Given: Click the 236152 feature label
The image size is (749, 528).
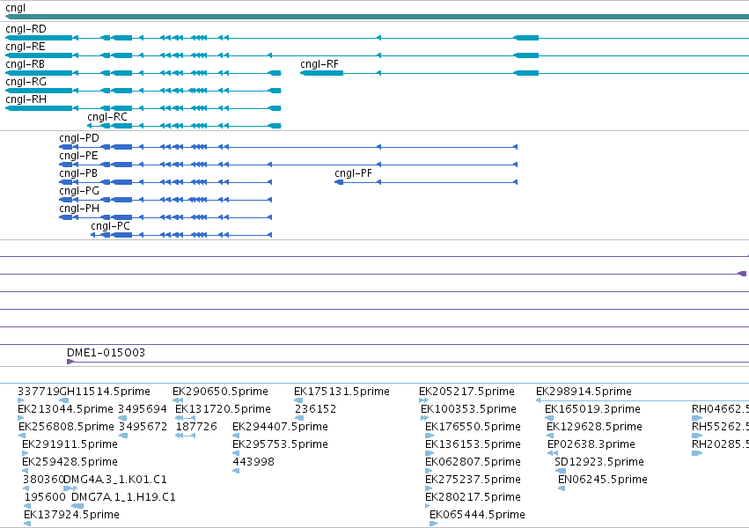Looking at the screenshot, I should (315, 409).
